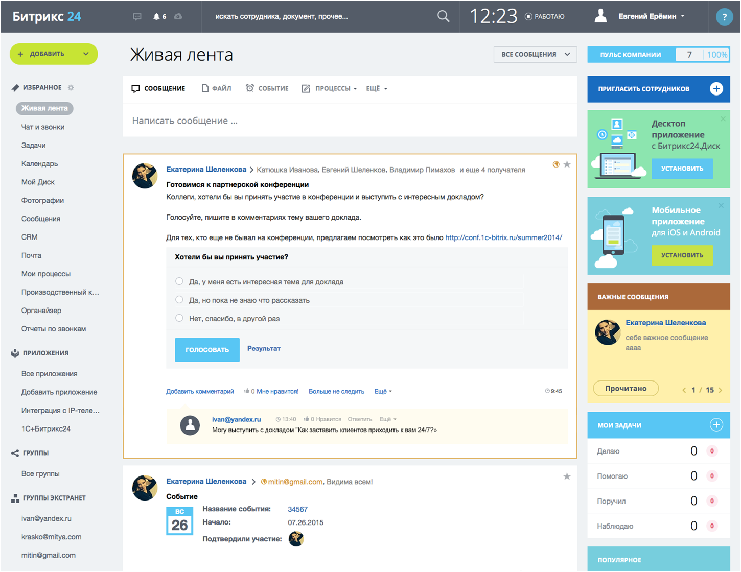Open the chat messages icon in header

click(x=137, y=16)
